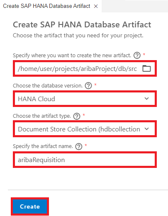Click the 'Specify the artifact name.' label
Screen dimensions: 168x216
43,146
